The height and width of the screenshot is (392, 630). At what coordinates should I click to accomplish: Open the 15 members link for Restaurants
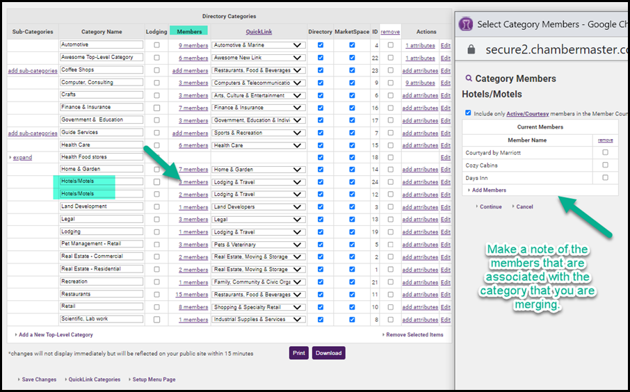pyautogui.click(x=192, y=295)
